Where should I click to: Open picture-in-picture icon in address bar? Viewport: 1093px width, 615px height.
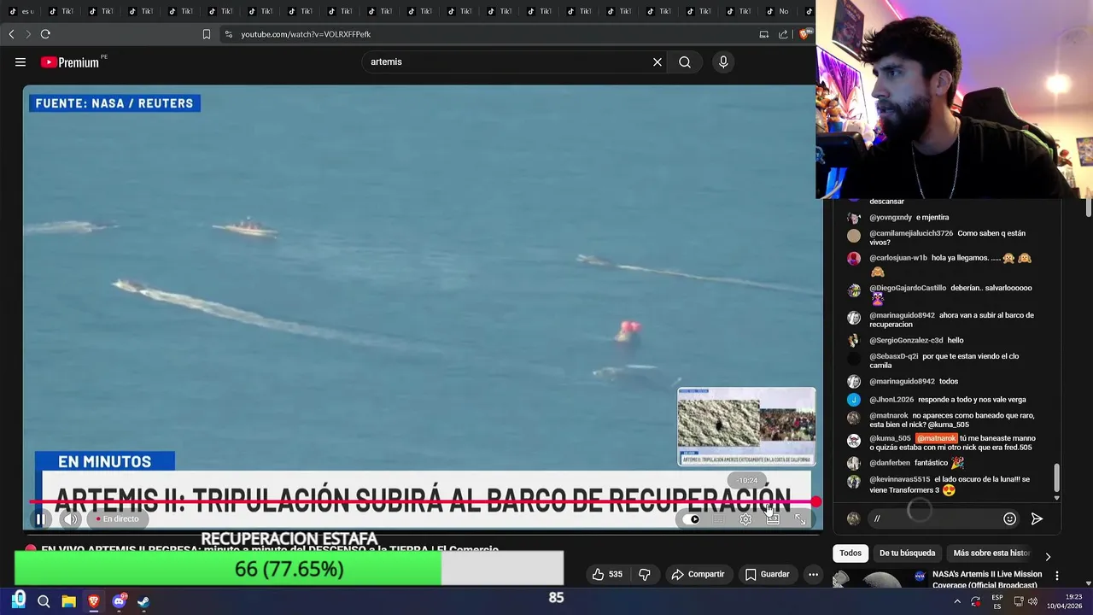[763, 34]
